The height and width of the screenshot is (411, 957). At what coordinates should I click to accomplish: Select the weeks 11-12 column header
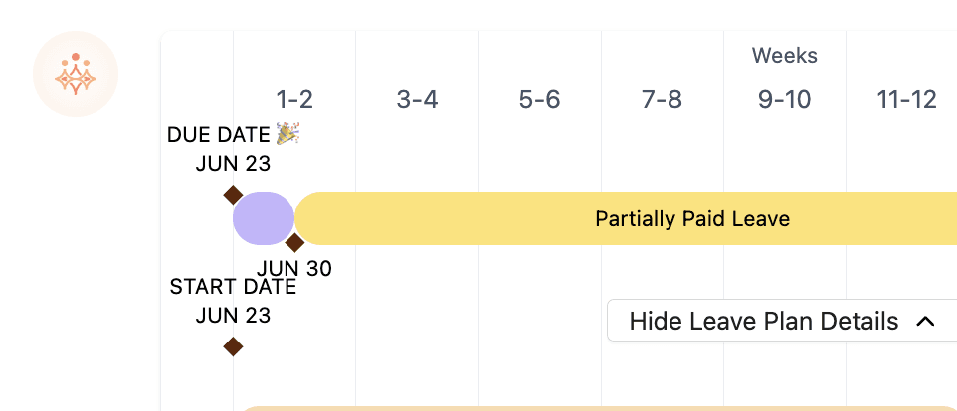point(907,99)
